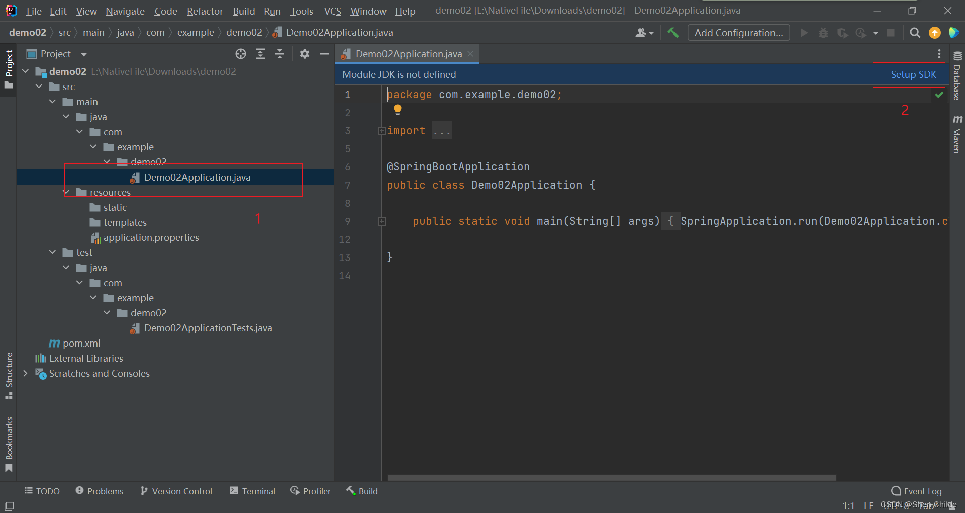Expand Scratches and Consoles node
The height and width of the screenshot is (513, 965).
(x=26, y=373)
